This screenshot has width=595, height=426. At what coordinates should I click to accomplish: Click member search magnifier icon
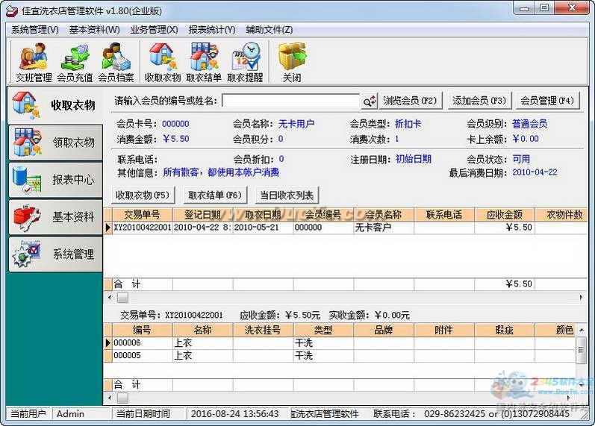pyautogui.click(x=370, y=101)
